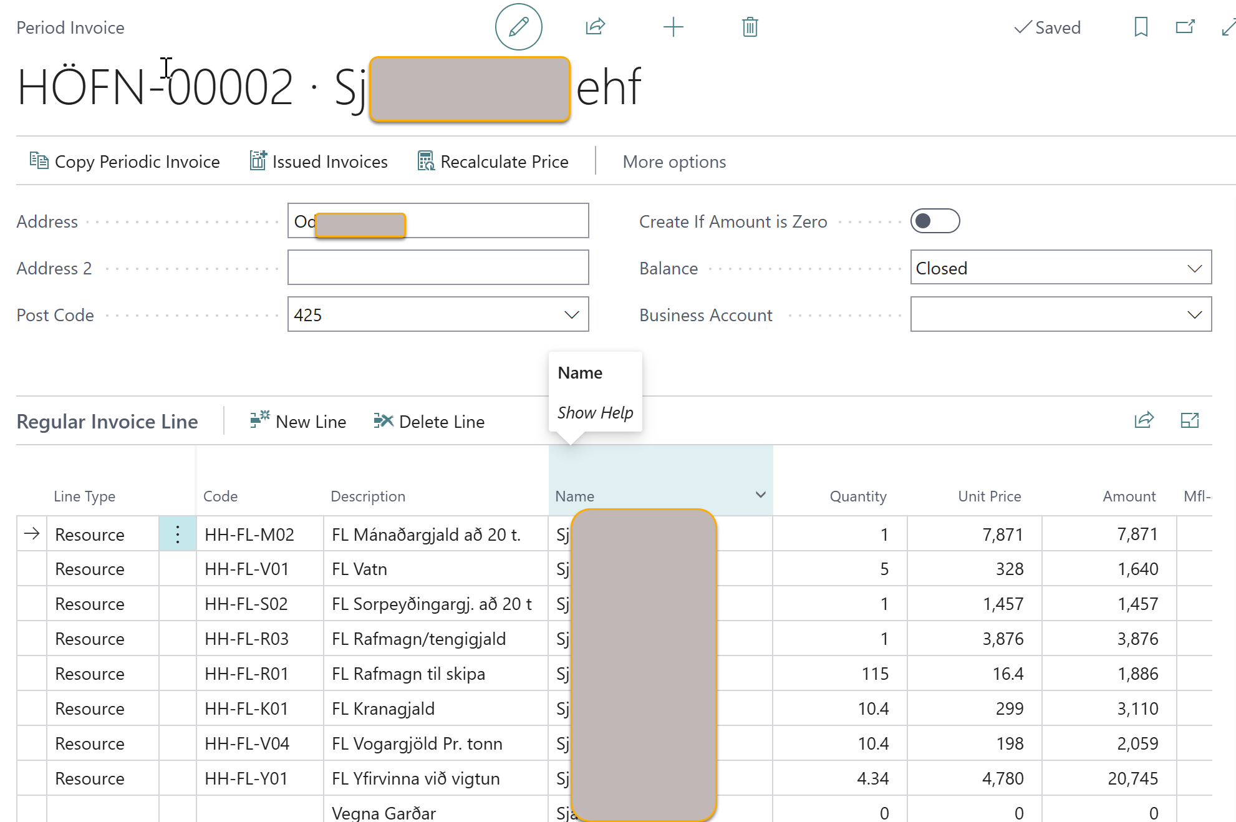Click the bookmark icon
The width and height of the screenshot is (1236, 822).
click(1141, 27)
